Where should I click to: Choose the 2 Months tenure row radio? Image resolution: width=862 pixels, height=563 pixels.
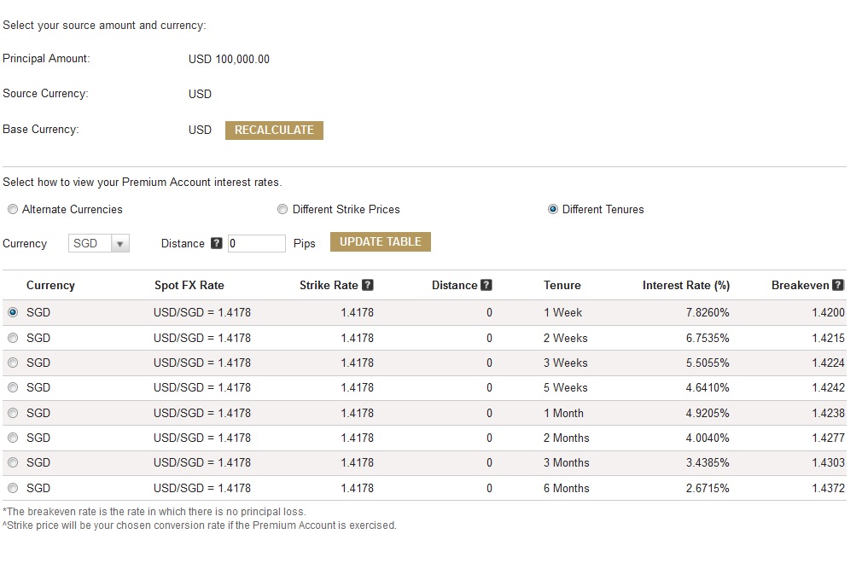13,438
